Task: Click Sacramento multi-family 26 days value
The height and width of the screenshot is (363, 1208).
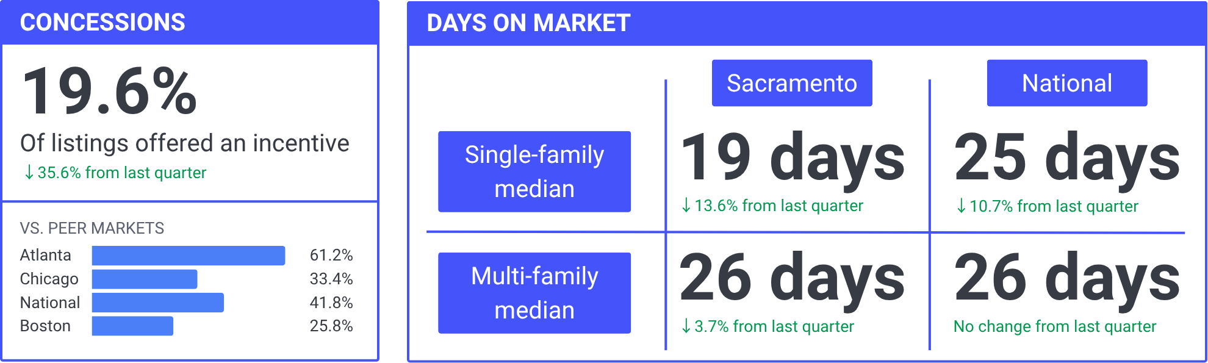Action: [x=792, y=278]
